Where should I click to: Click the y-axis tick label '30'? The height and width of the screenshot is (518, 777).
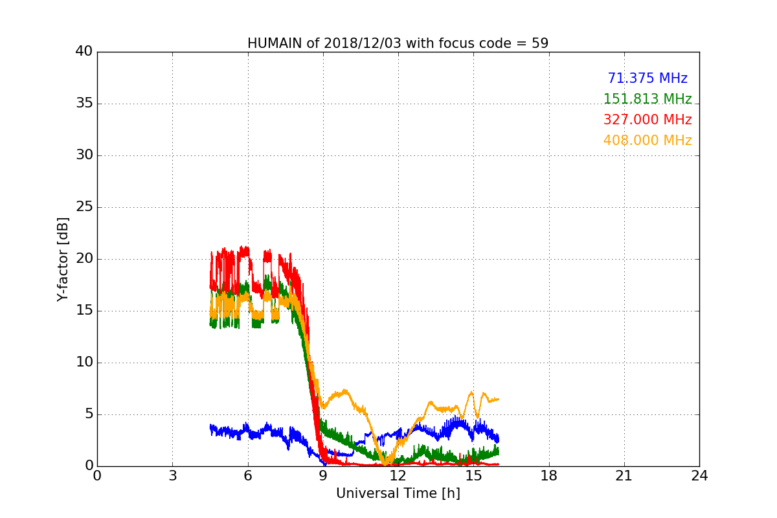(x=84, y=155)
